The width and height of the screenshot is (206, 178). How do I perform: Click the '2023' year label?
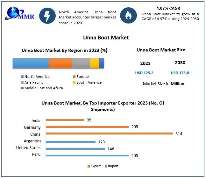[x=145, y=63]
